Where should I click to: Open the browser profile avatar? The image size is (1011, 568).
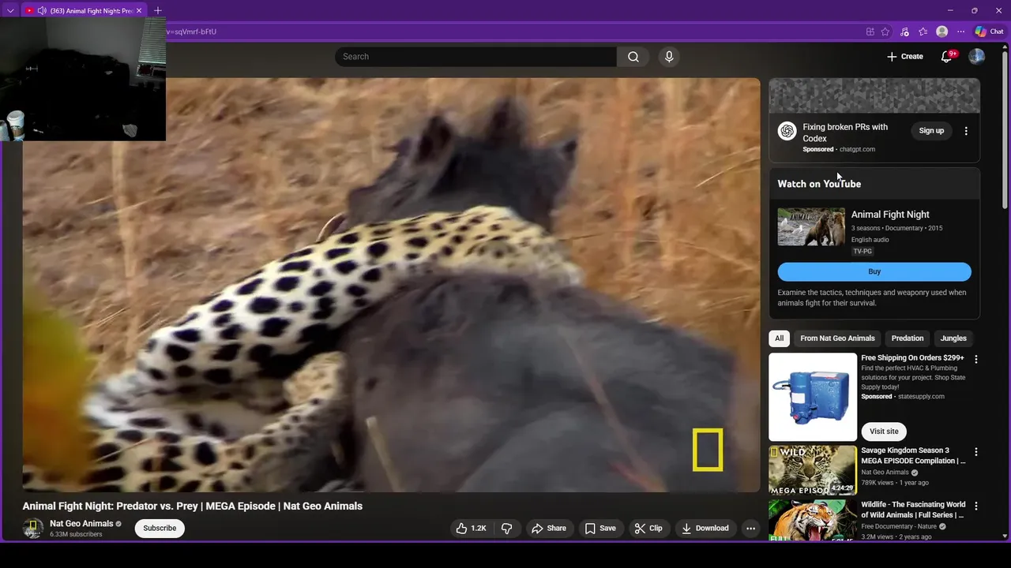[941, 32]
